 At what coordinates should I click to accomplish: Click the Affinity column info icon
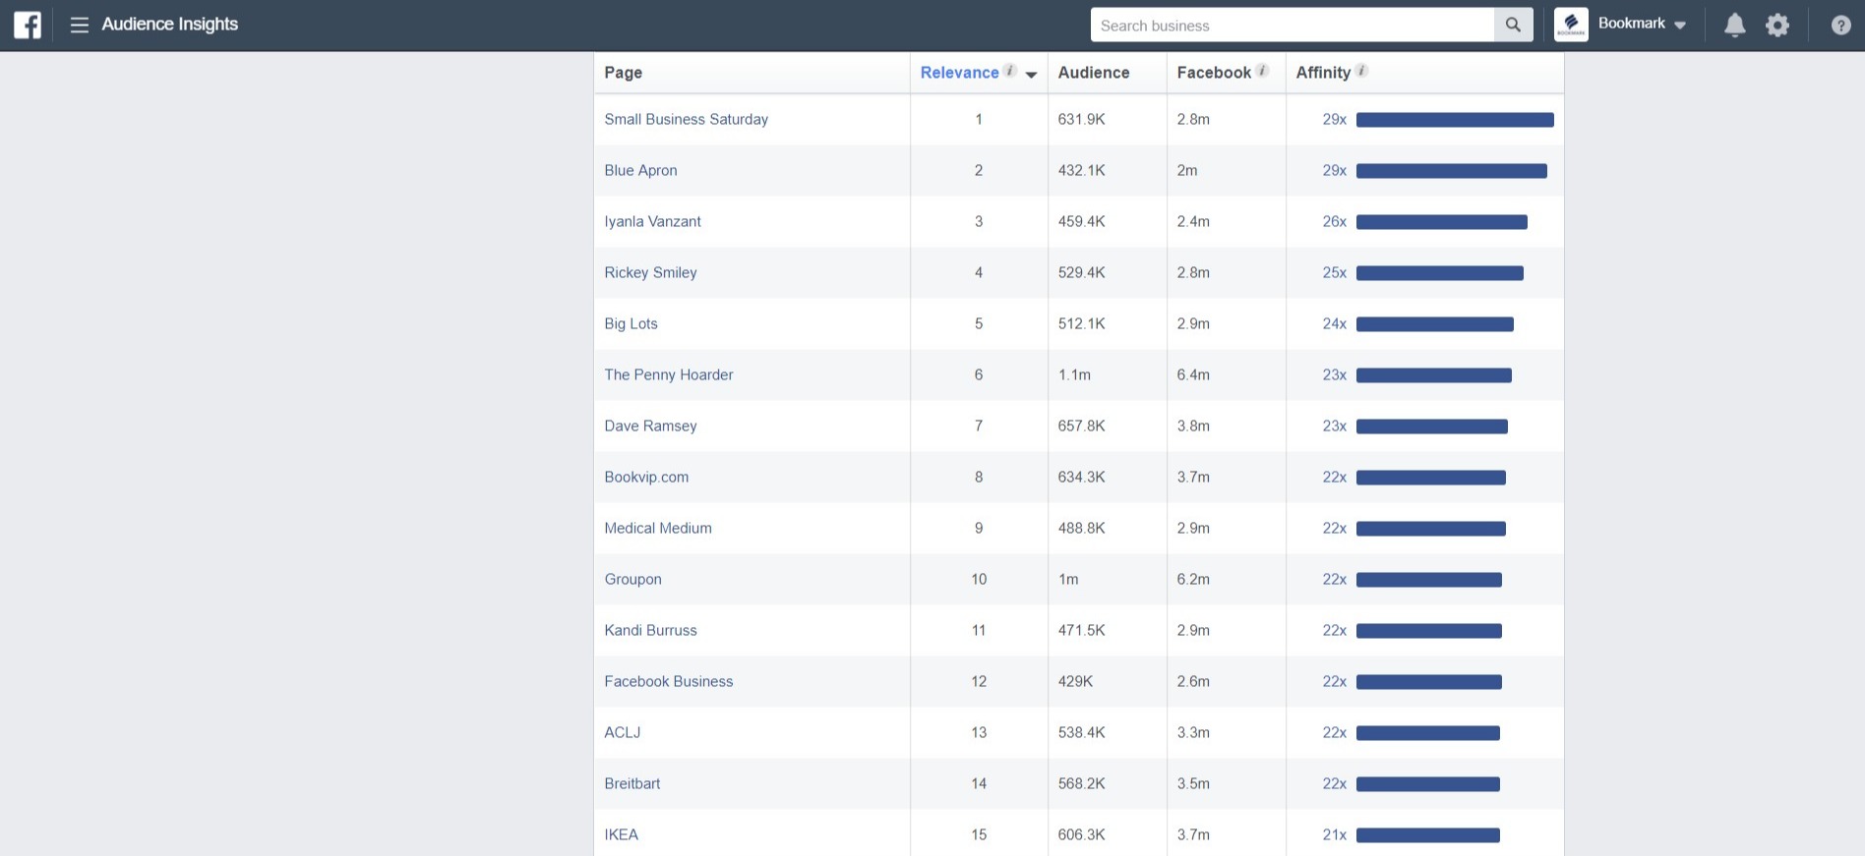pos(1361,71)
